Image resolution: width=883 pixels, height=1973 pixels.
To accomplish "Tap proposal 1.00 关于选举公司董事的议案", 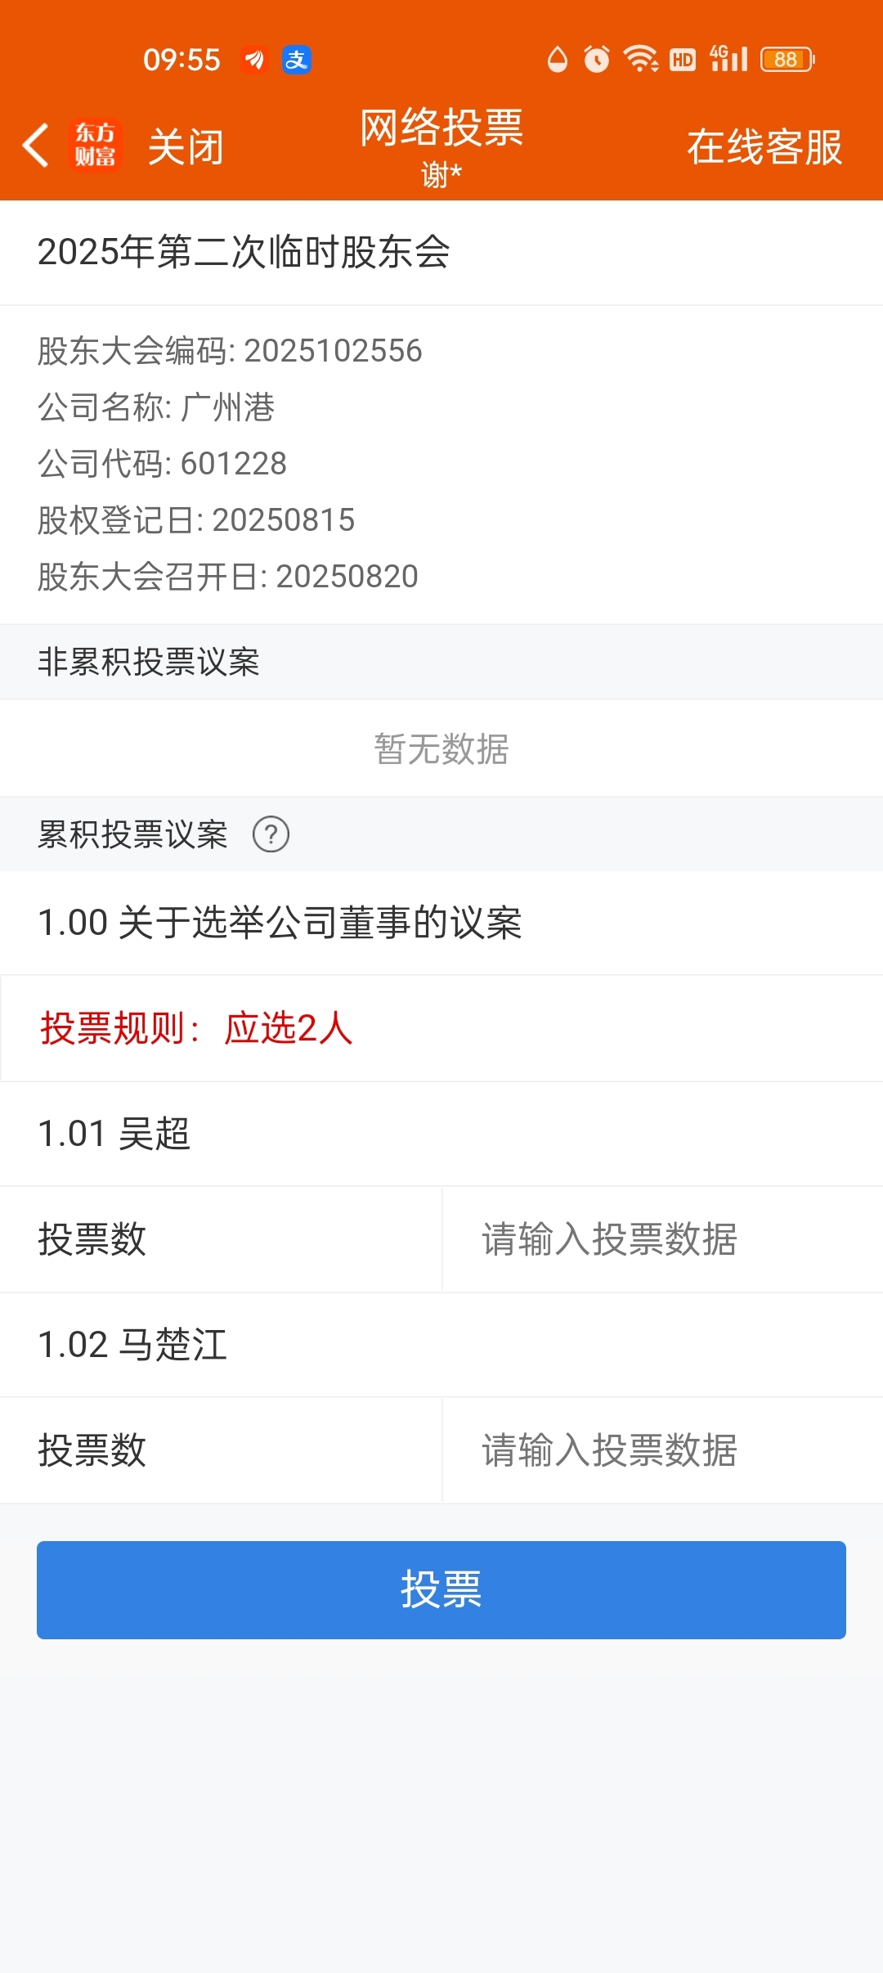I will (441, 923).
